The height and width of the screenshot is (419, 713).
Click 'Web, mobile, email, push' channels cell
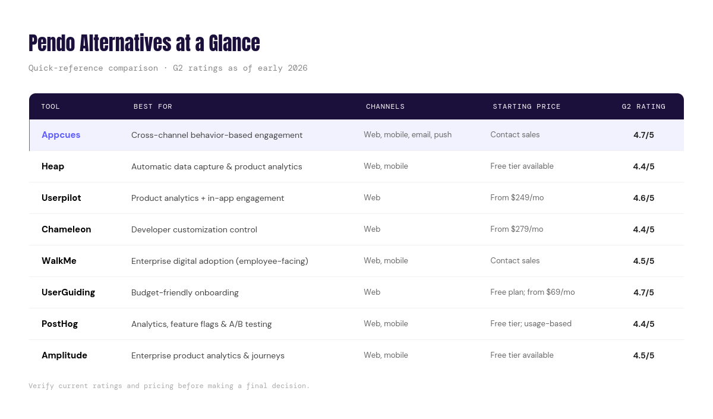pos(408,135)
